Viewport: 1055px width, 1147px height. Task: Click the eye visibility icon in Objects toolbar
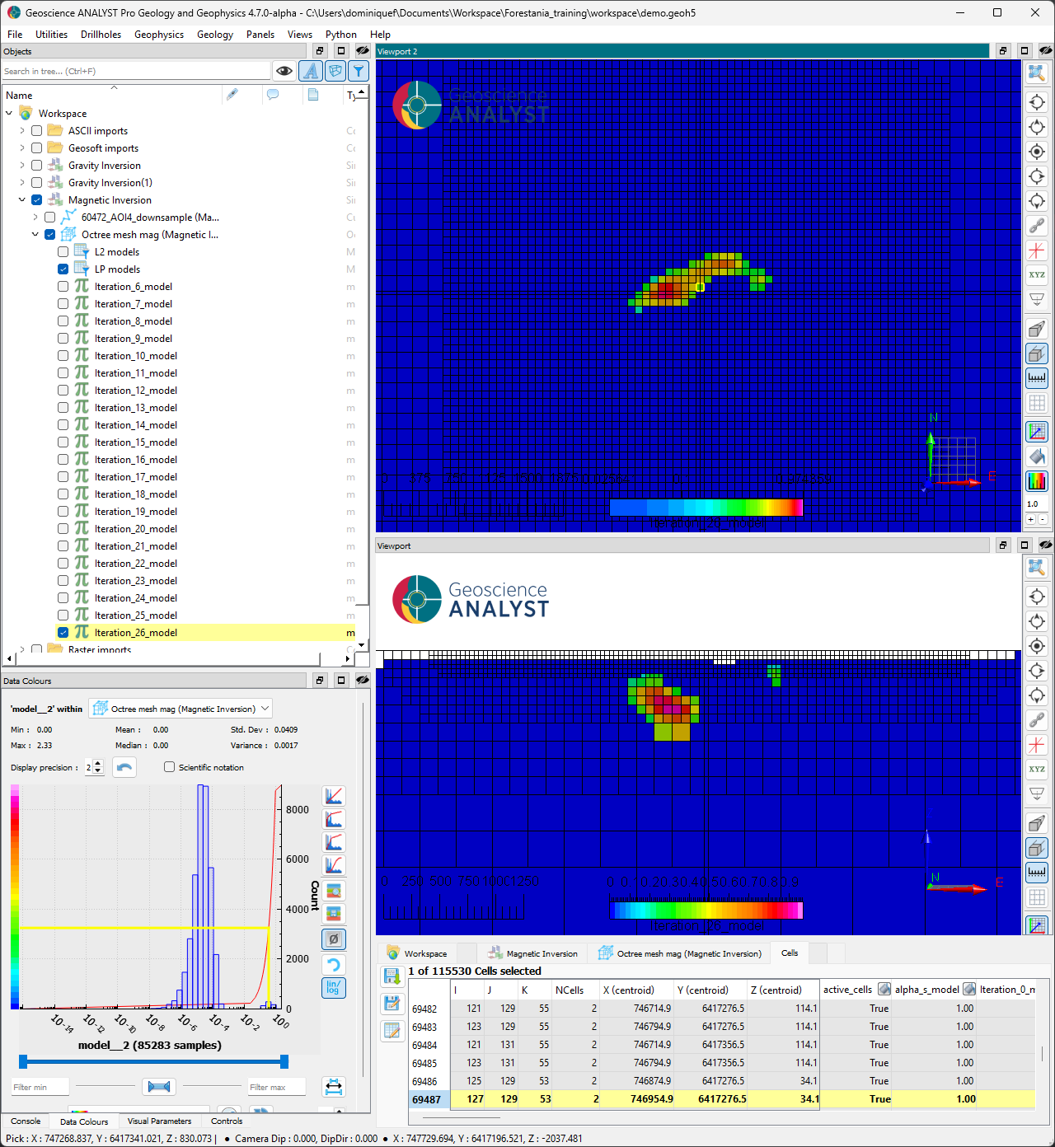coord(284,71)
